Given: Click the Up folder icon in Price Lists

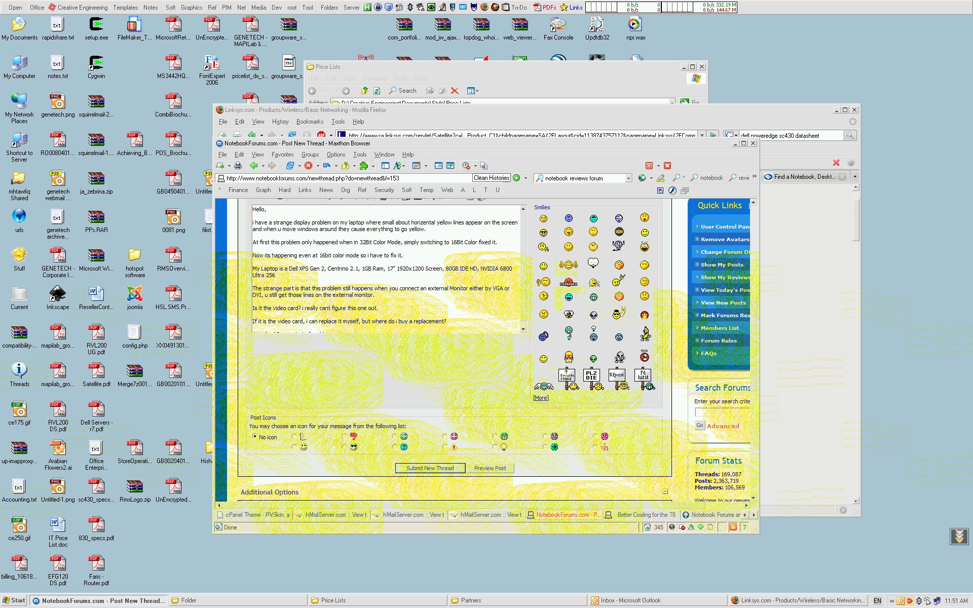Looking at the screenshot, I should click(x=364, y=91).
